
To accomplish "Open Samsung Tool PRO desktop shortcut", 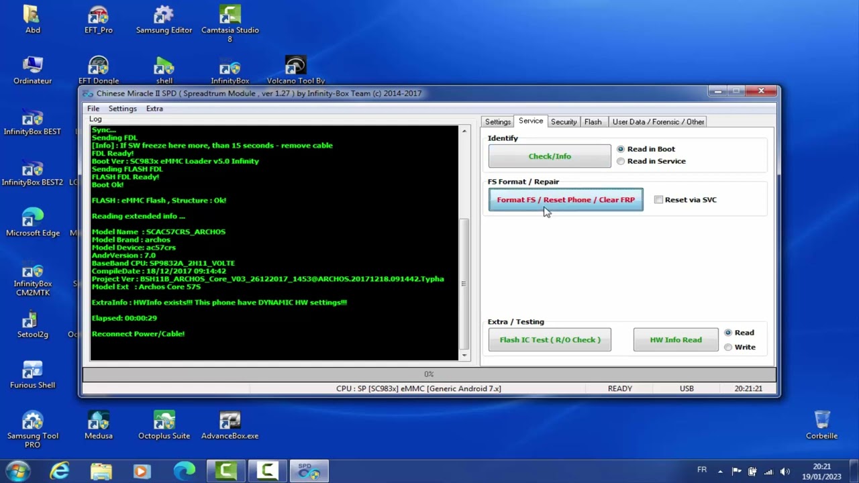I will tap(32, 429).
